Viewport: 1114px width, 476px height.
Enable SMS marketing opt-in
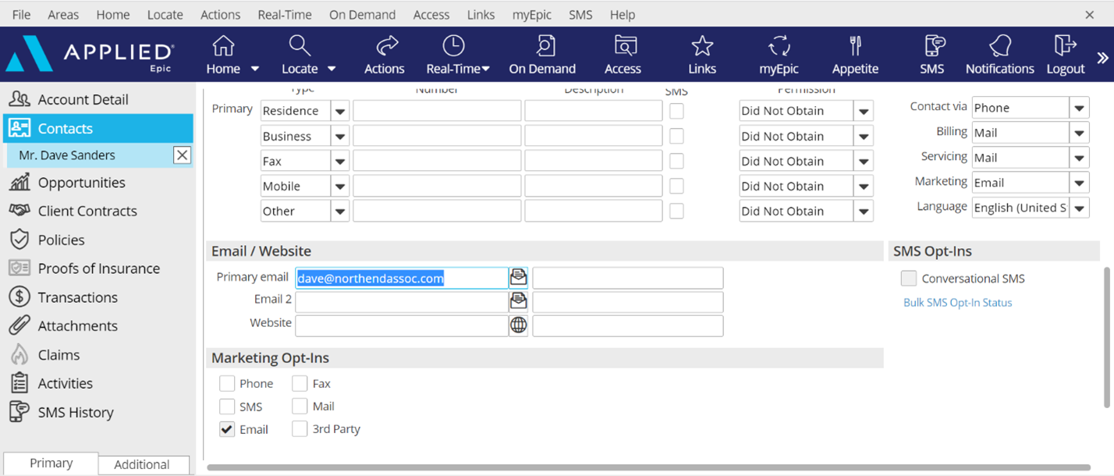click(x=227, y=406)
